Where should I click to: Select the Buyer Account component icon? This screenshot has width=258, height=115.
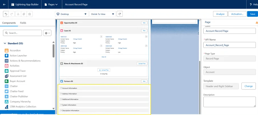(7, 81)
